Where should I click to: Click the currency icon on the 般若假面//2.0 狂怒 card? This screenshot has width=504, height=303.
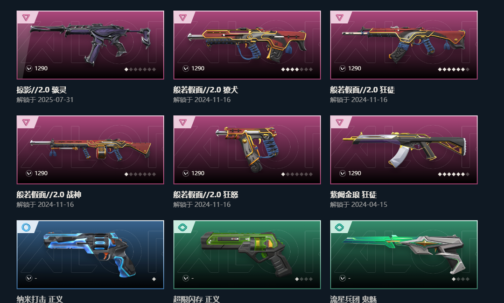[186, 174]
